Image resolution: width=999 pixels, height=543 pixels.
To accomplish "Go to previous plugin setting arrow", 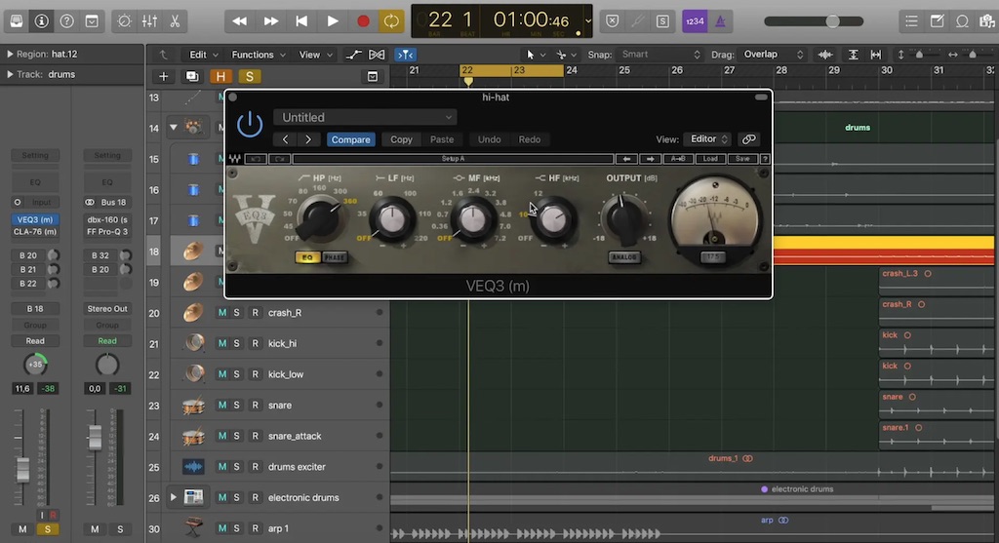I will pos(286,139).
